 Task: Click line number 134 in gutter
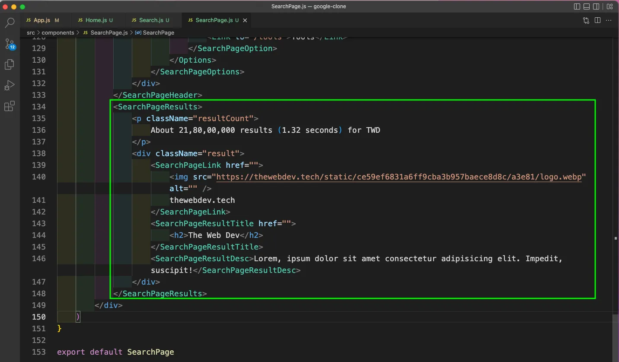38,107
